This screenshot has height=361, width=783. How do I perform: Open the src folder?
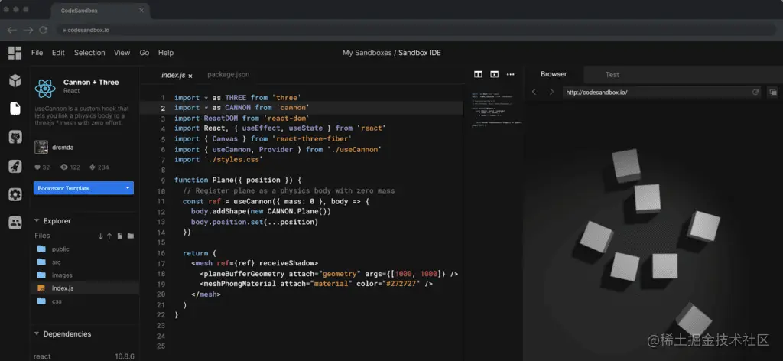(x=56, y=262)
